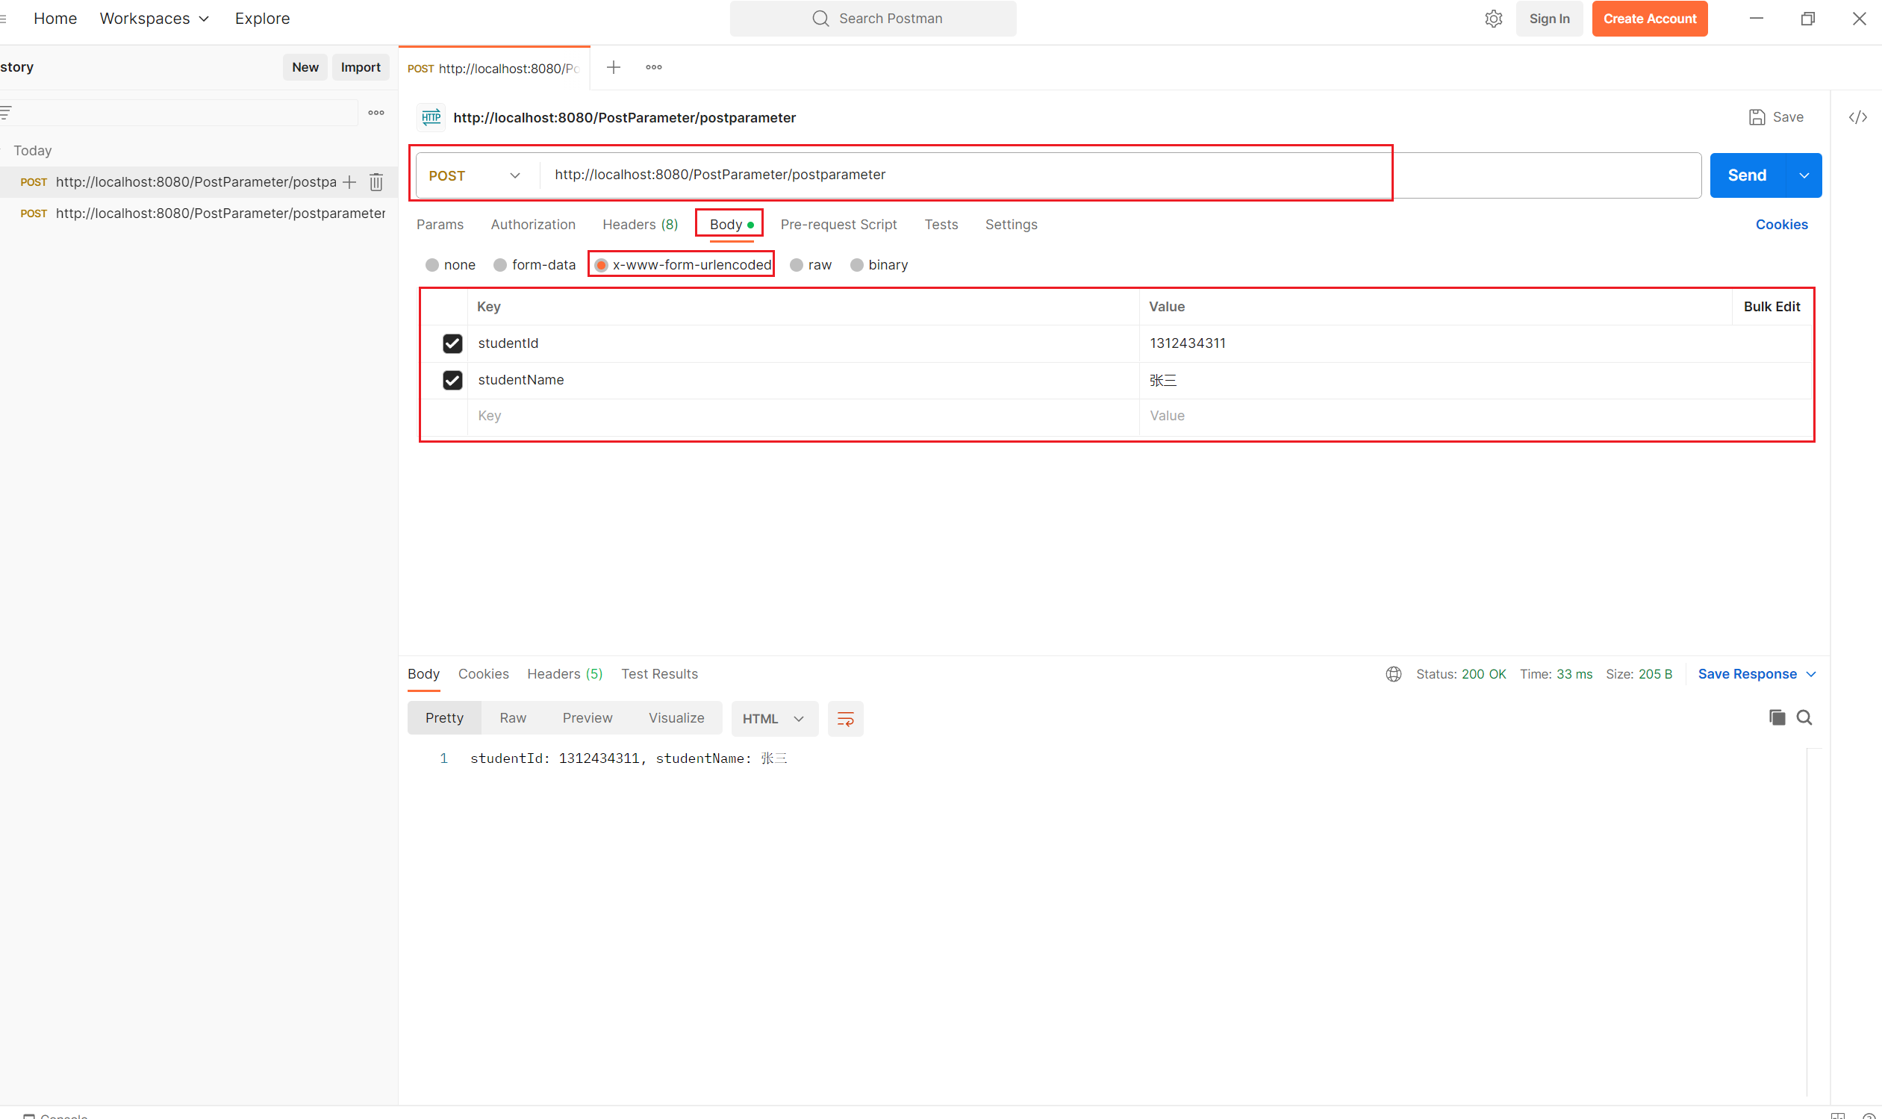Click the Bulk Edit link
The image size is (1882, 1119).
click(1772, 306)
